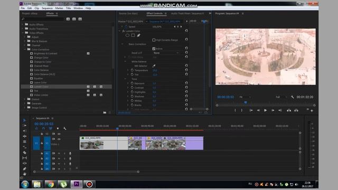Toggle V2 track output eye

click(59, 134)
